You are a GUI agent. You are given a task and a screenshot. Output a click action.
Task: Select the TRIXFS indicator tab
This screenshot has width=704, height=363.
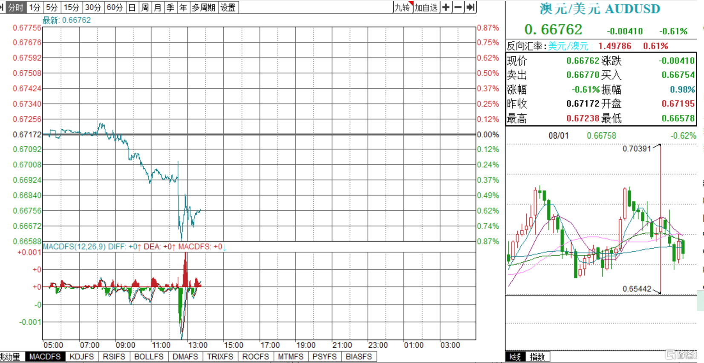tap(220, 357)
